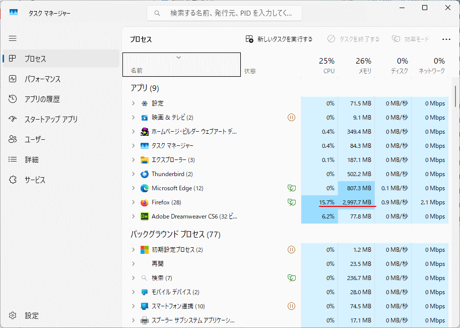Click the efficiency leaf icon for Microsoft Edge

click(292, 188)
